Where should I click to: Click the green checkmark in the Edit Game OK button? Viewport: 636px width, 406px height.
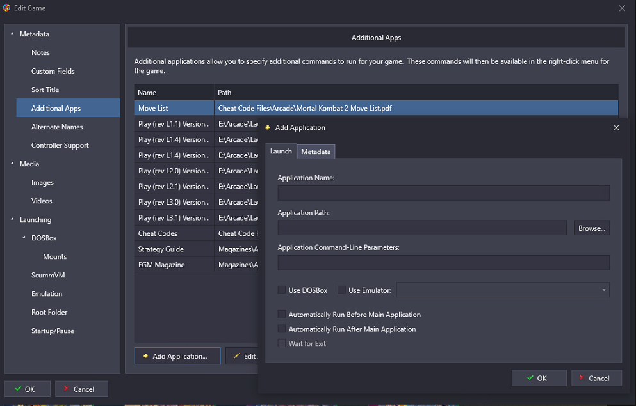pyautogui.click(x=17, y=389)
